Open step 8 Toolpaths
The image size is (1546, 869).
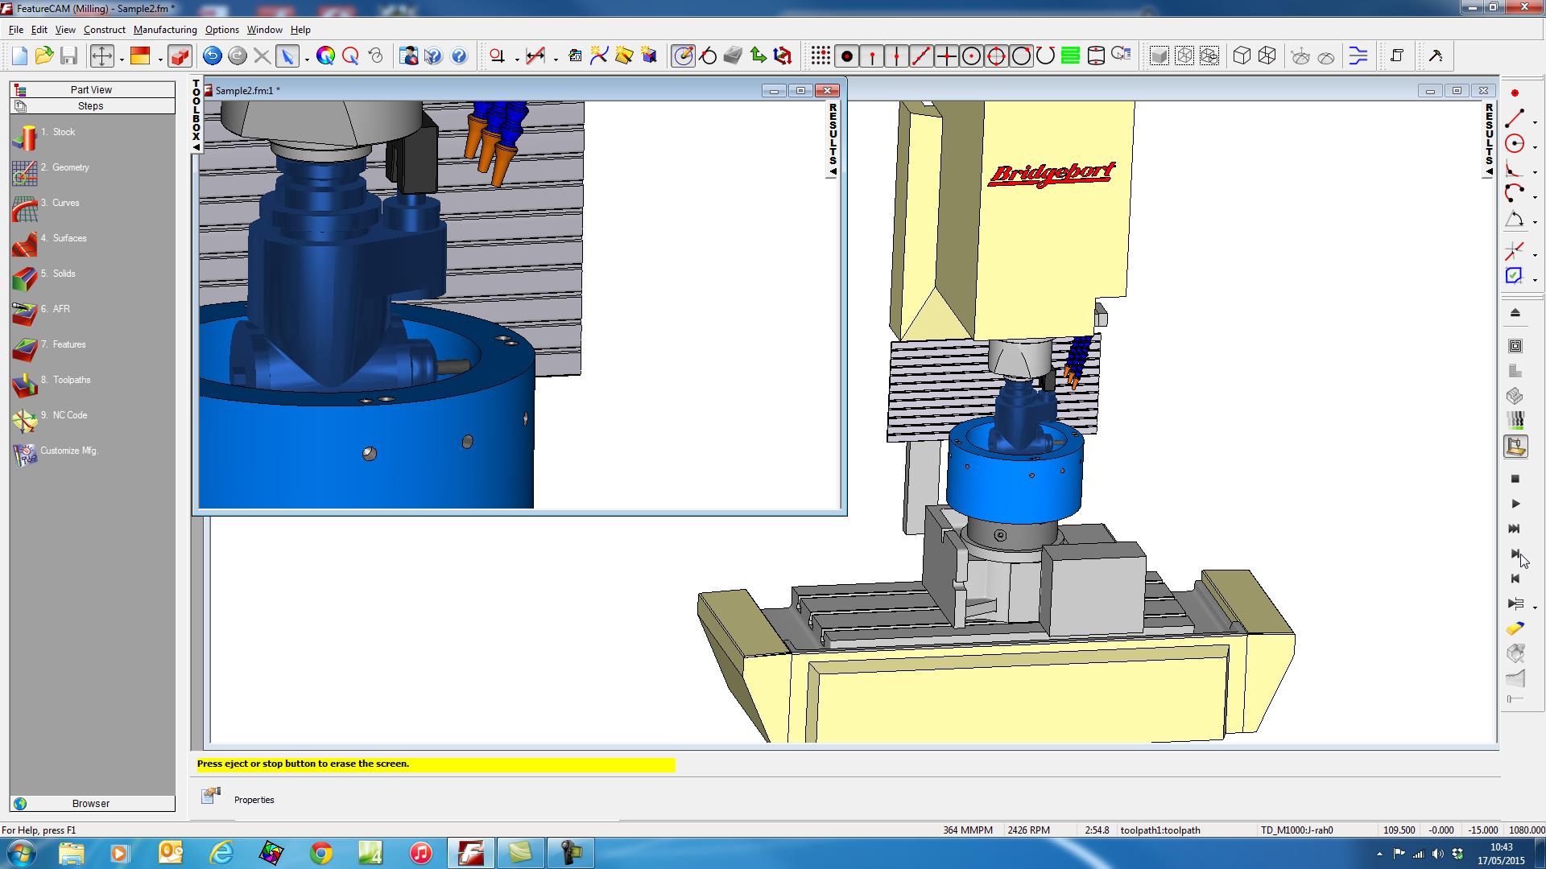pyautogui.click(x=52, y=384)
